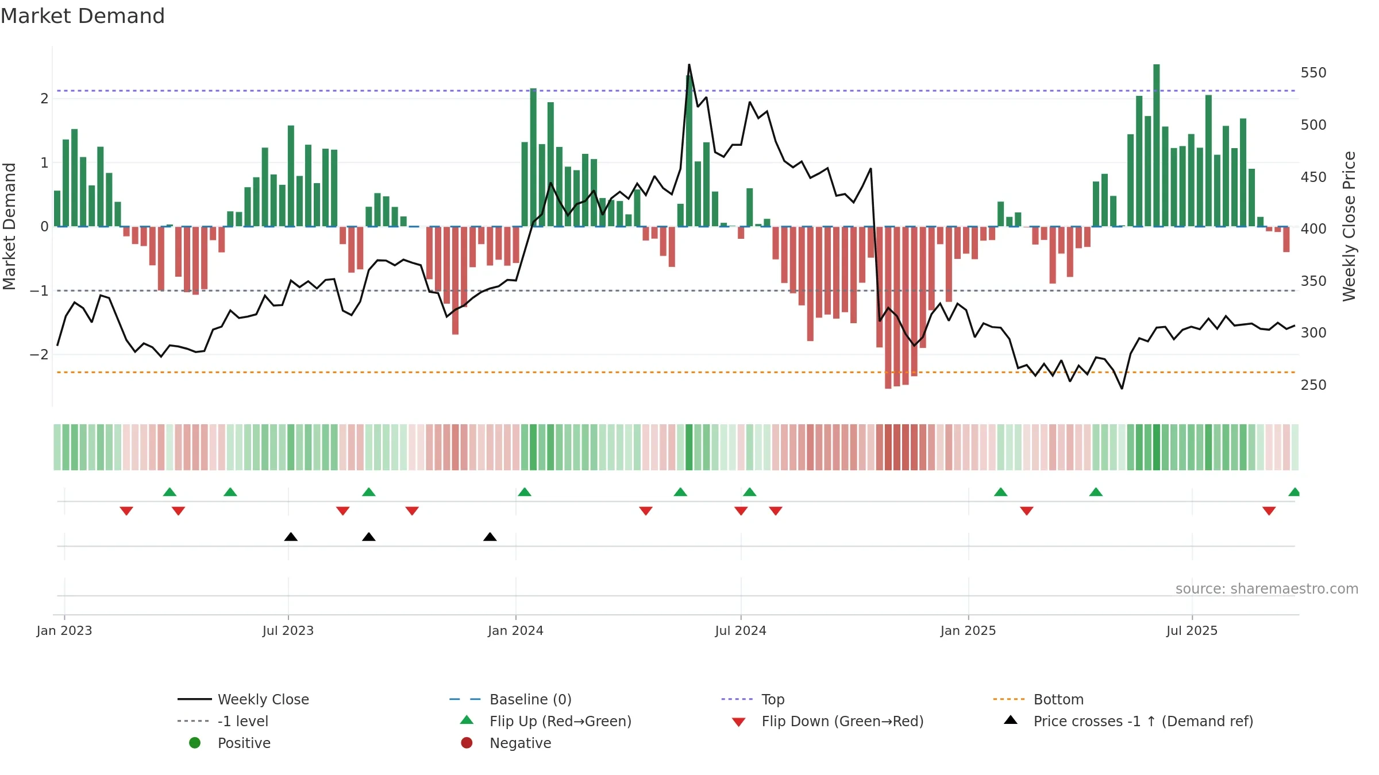Image resolution: width=1379 pixels, height=775 pixels.
Task: Click the Jul 2023 axis label
Action: tap(288, 631)
